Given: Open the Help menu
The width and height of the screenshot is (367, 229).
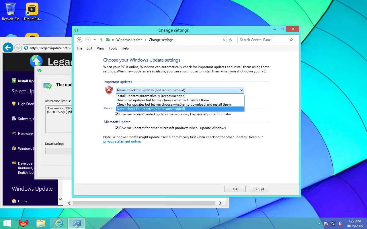Looking at the screenshot, I should tap(125, 48).
